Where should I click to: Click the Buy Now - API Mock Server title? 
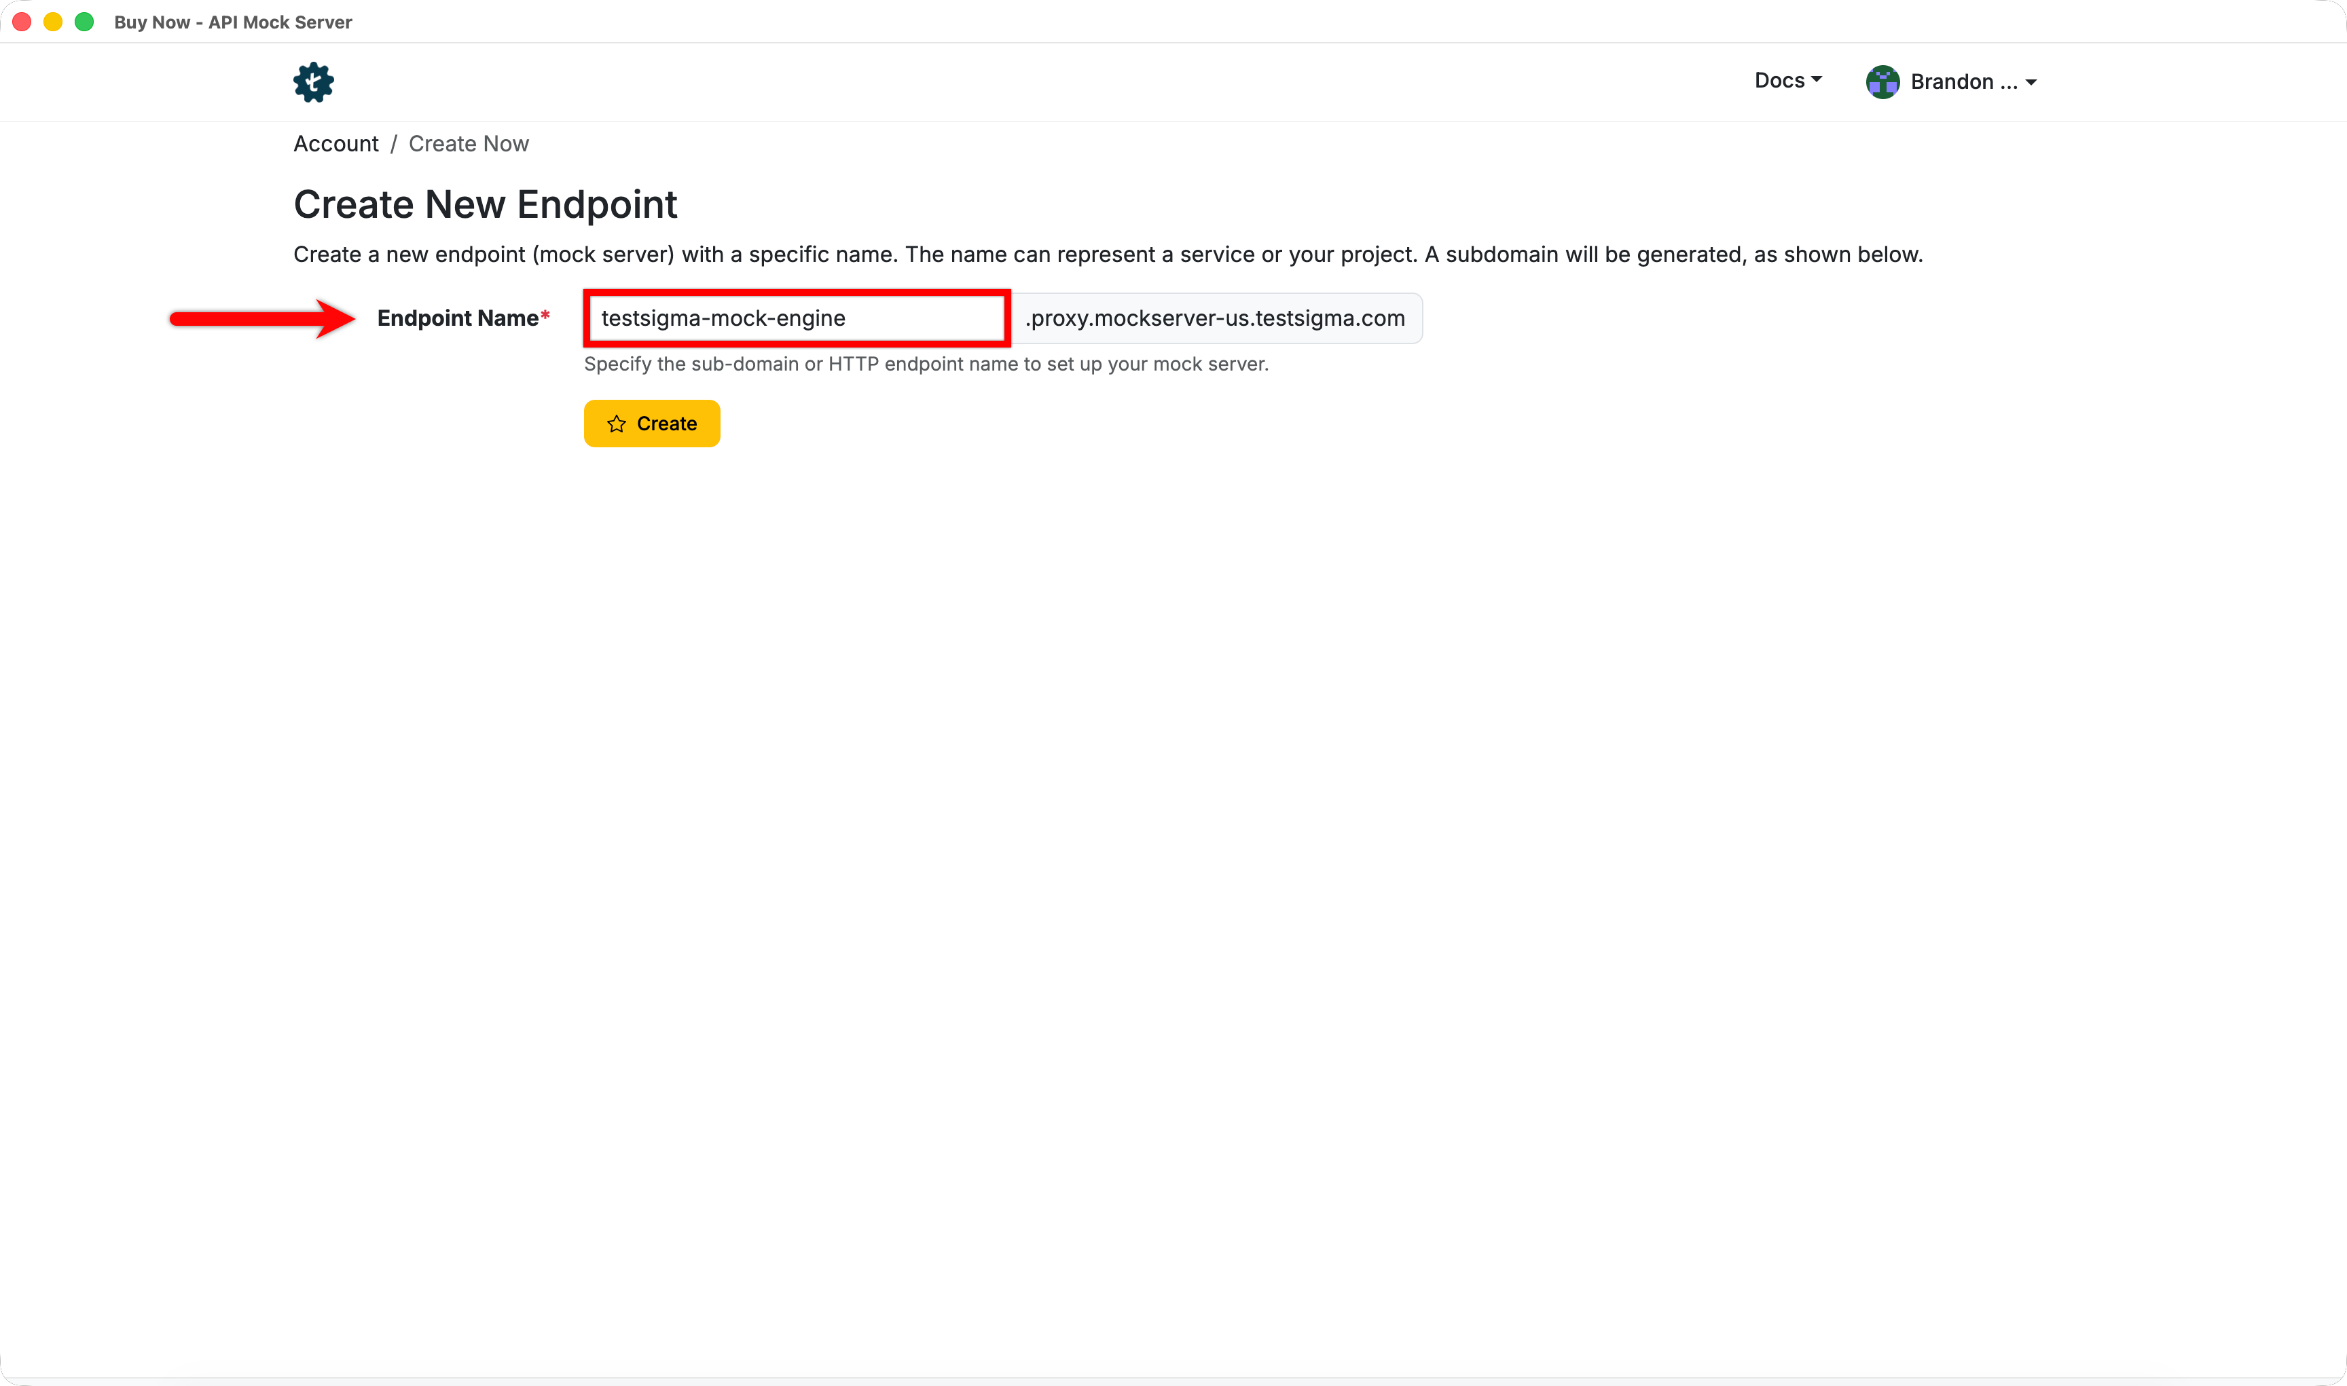(x=233, y=22)
